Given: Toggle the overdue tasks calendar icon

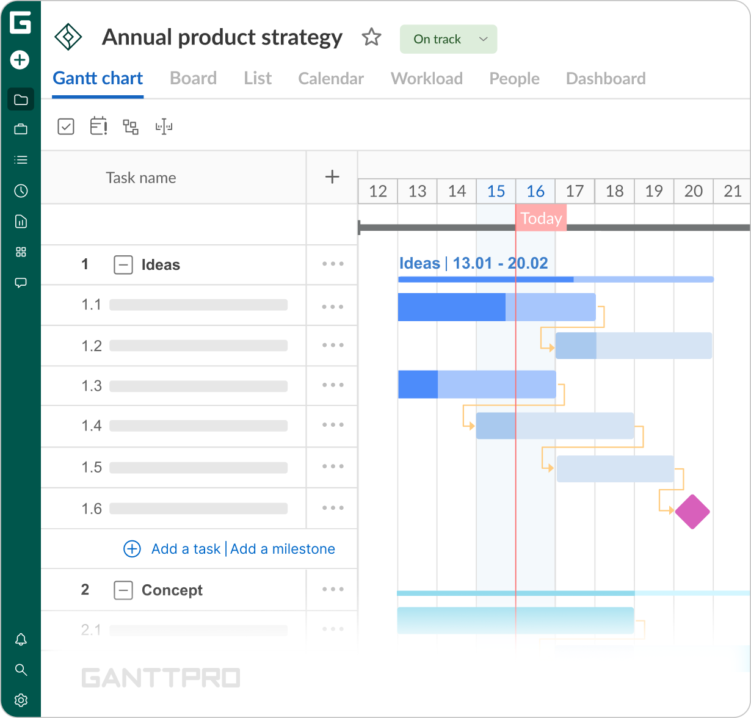Looking at the screenshot, I should pos(98,126).
